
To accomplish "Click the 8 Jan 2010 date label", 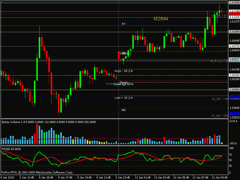I will coord(7,177).
